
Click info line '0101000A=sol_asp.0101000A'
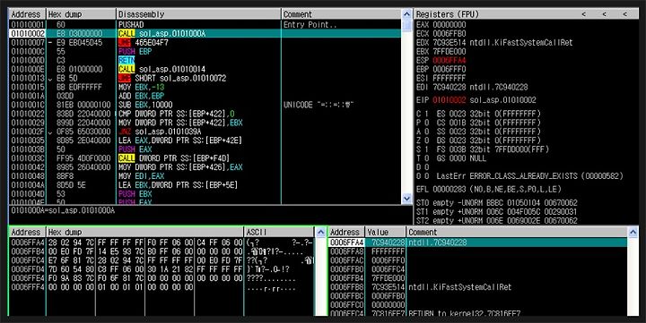click(x=63, y=210)
